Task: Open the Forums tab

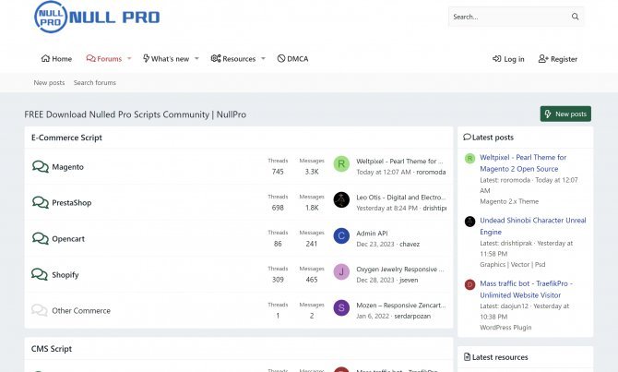Action: pos(104,59)
